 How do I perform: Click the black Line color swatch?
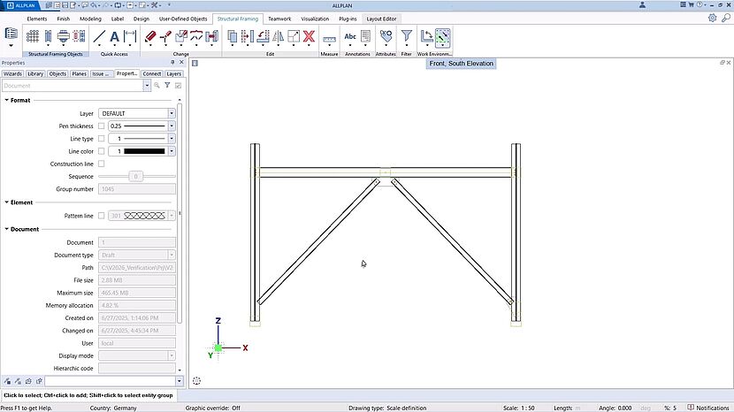click(145, 151)
